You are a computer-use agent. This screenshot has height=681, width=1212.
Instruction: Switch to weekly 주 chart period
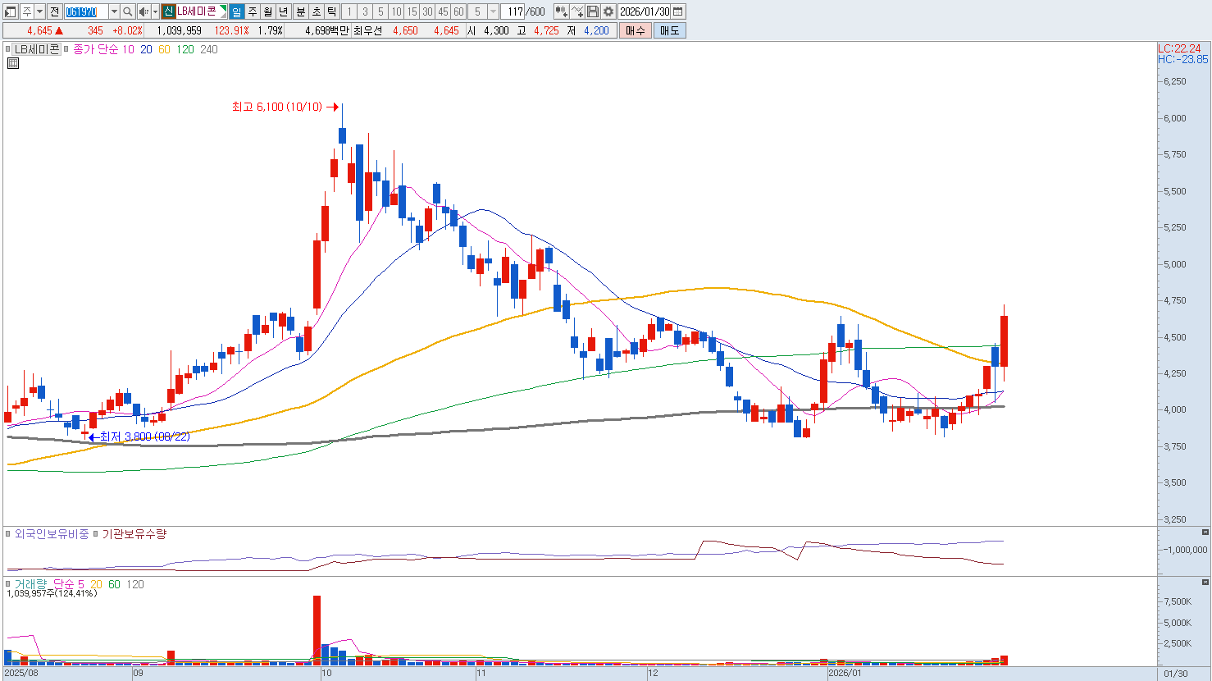point(253,11)
